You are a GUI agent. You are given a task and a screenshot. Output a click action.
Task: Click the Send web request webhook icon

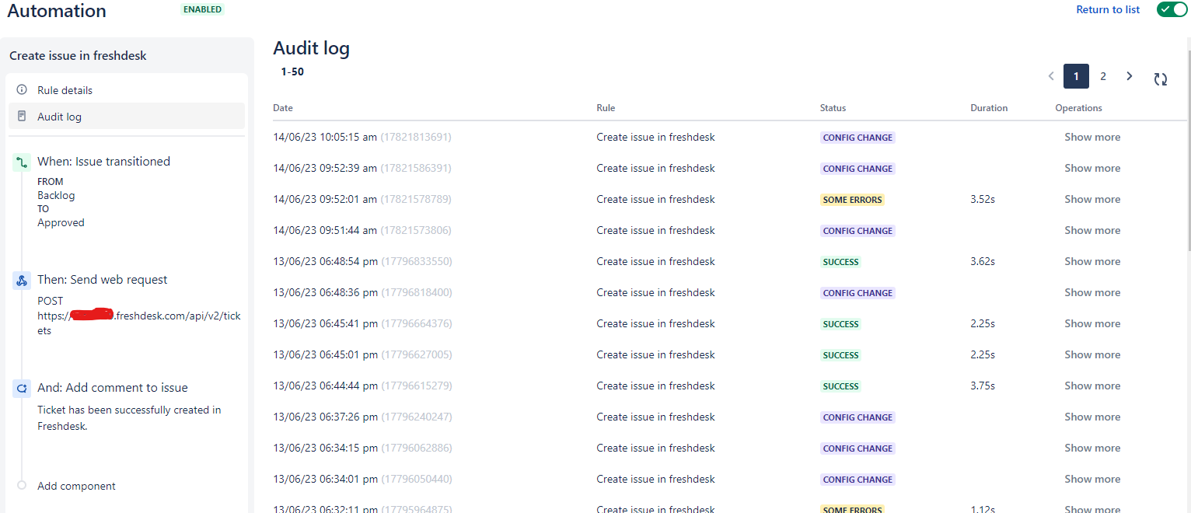tap(22, 281)
